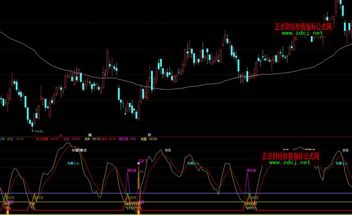Click the pink square signal marker in the indicator
The image size is (352, 215).
pos(139,164)
